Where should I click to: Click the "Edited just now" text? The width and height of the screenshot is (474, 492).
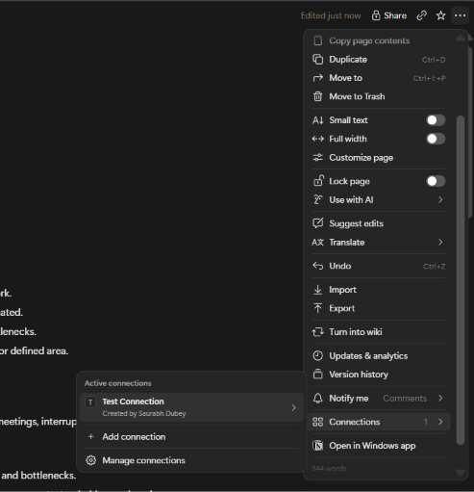331,15
